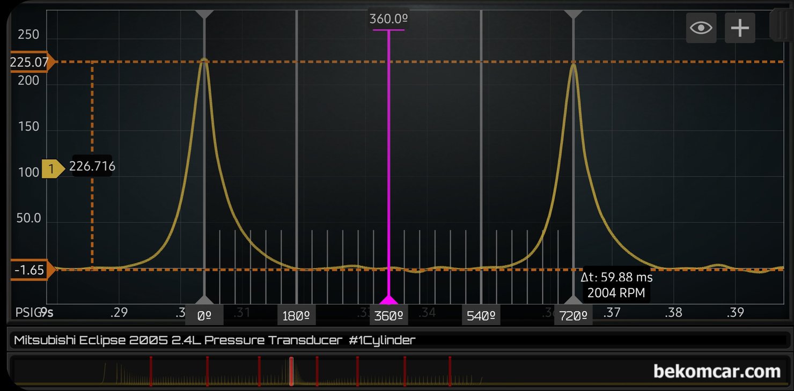Click the 540º phase marker label
Viewport: 794px width, 391px height.
point(481,316)
